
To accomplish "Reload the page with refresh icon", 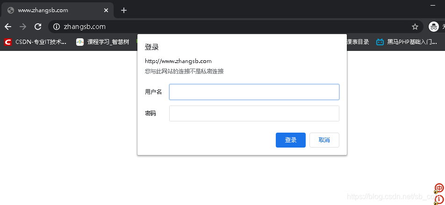I will 38,27.
